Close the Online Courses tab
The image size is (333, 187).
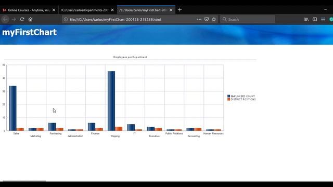[54, 10]
